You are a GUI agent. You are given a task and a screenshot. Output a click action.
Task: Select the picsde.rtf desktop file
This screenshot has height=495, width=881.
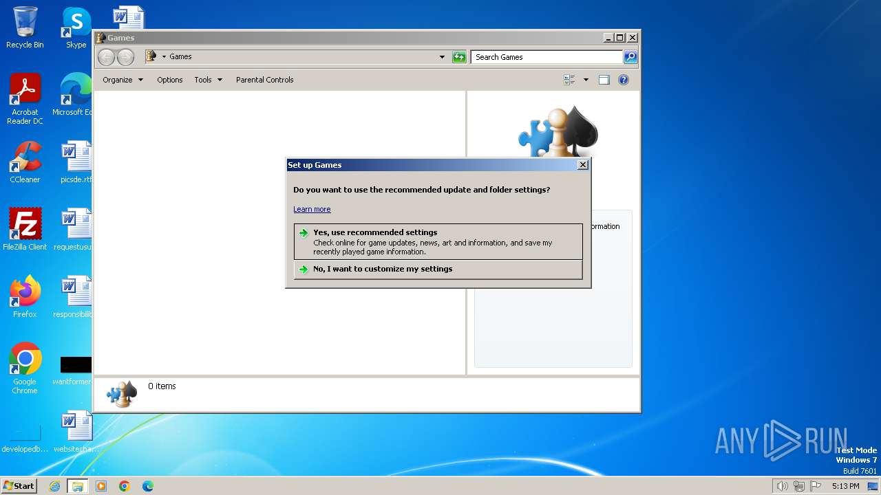click(x=76, y=162)
